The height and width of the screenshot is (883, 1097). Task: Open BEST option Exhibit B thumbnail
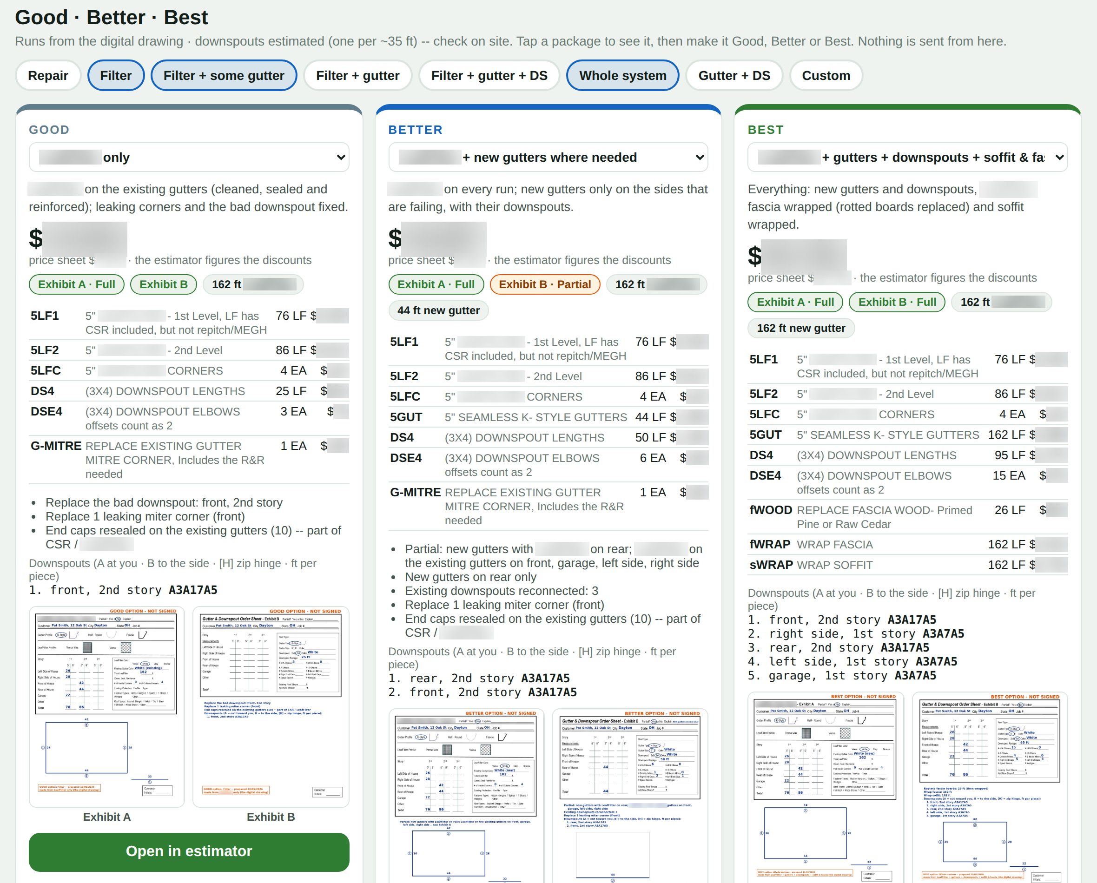coord(990,787)
